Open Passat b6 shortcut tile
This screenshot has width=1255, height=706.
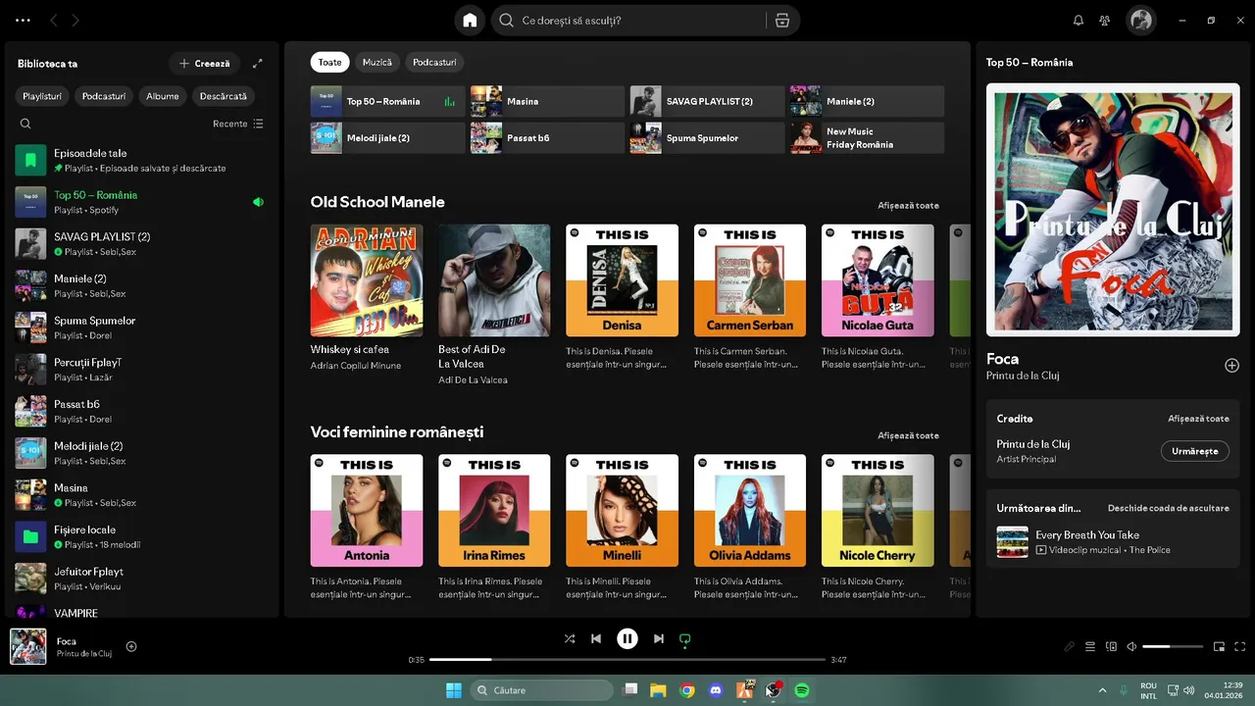[x=547, y=137]
